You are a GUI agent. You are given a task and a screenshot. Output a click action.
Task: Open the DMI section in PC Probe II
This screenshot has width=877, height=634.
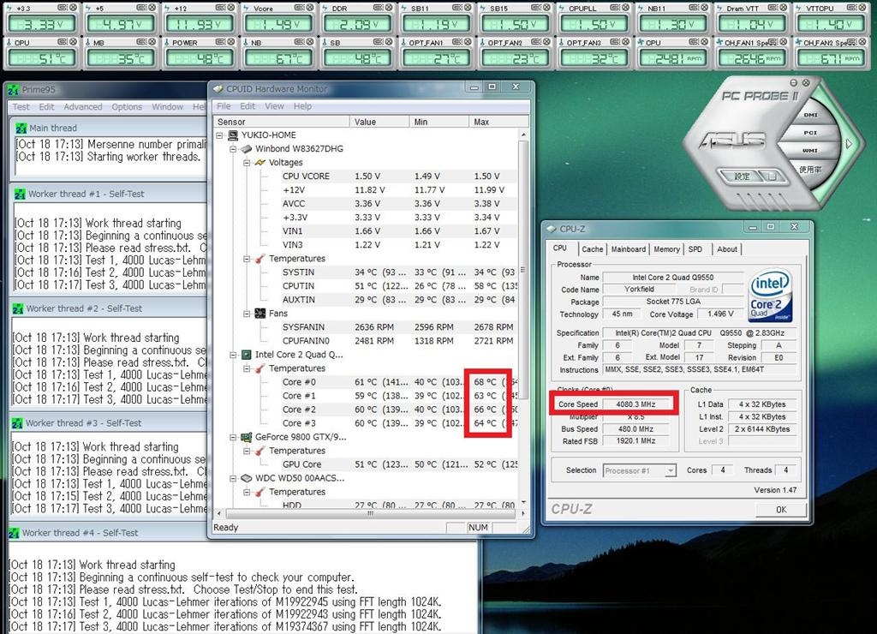pyautogui.click(x=810, y=115)
